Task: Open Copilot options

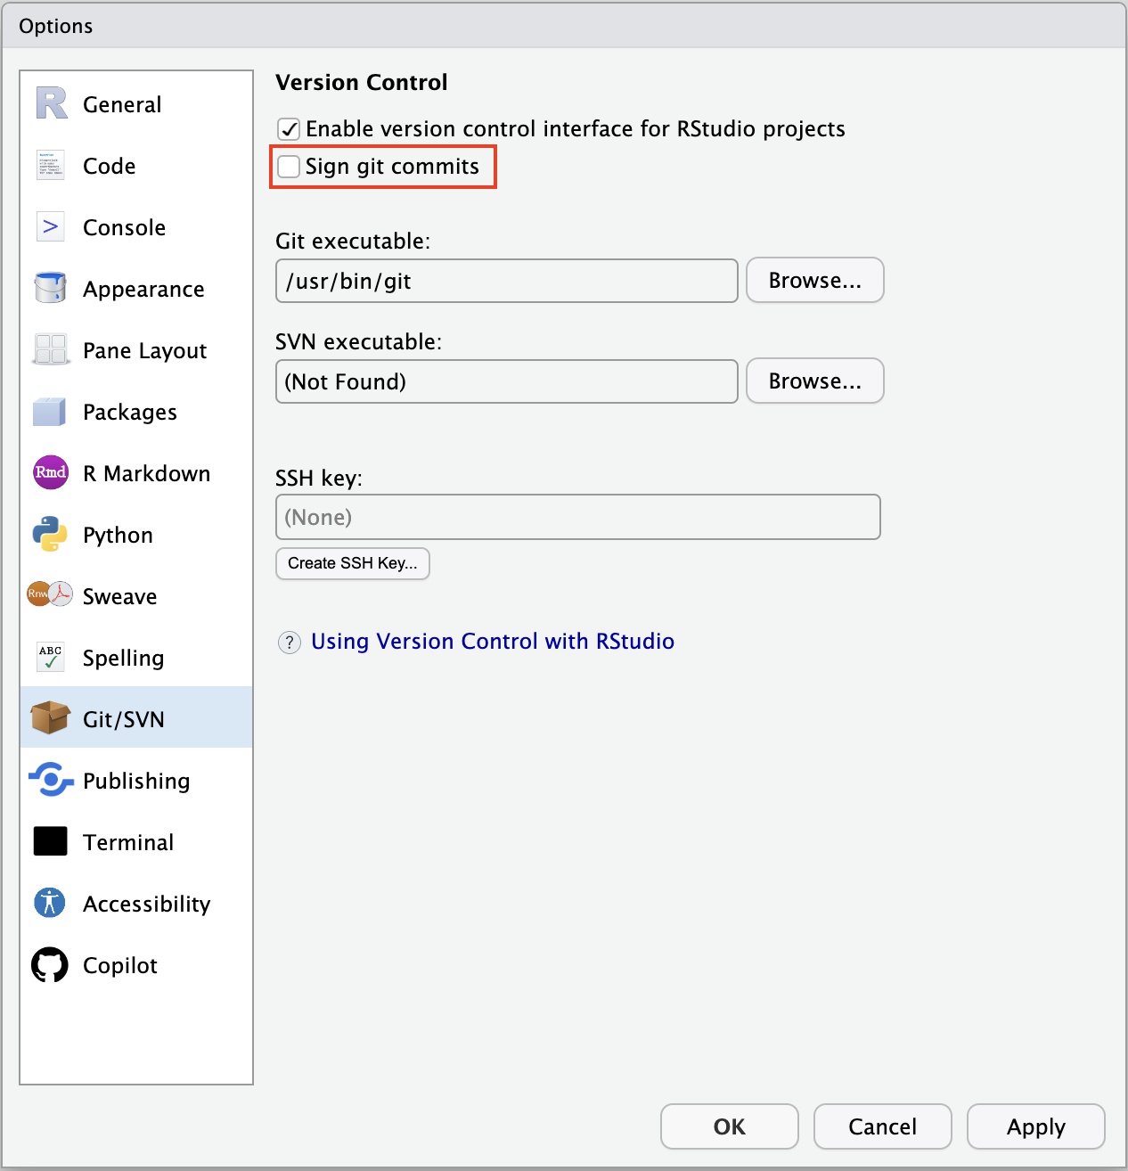Action: [136, 965]
